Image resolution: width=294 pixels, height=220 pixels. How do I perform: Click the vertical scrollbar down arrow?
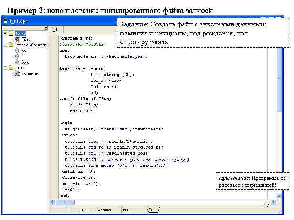pos(279,196)
